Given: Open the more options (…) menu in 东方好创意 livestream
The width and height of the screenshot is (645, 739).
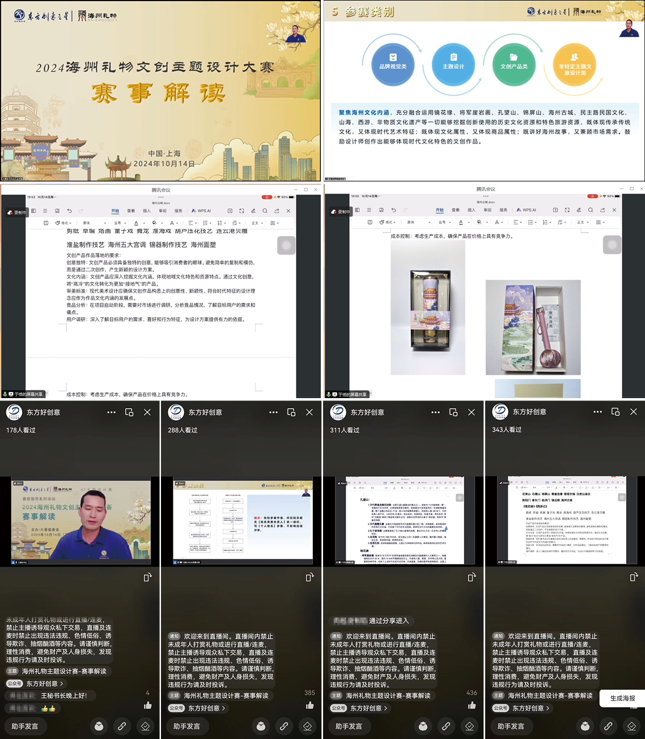Looking at the screenshot, I should click(x=111, y=412).
